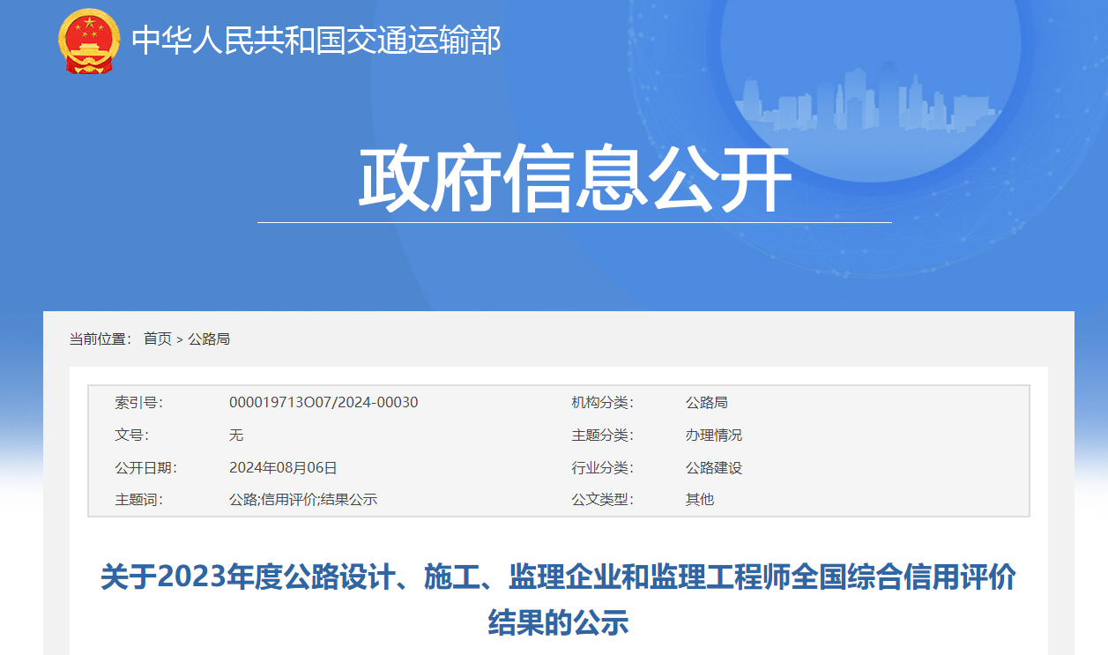This screenshot has height=655, width=1108.
Task: Select 公路局 under 机构分类
Action: tap(707, 403)
